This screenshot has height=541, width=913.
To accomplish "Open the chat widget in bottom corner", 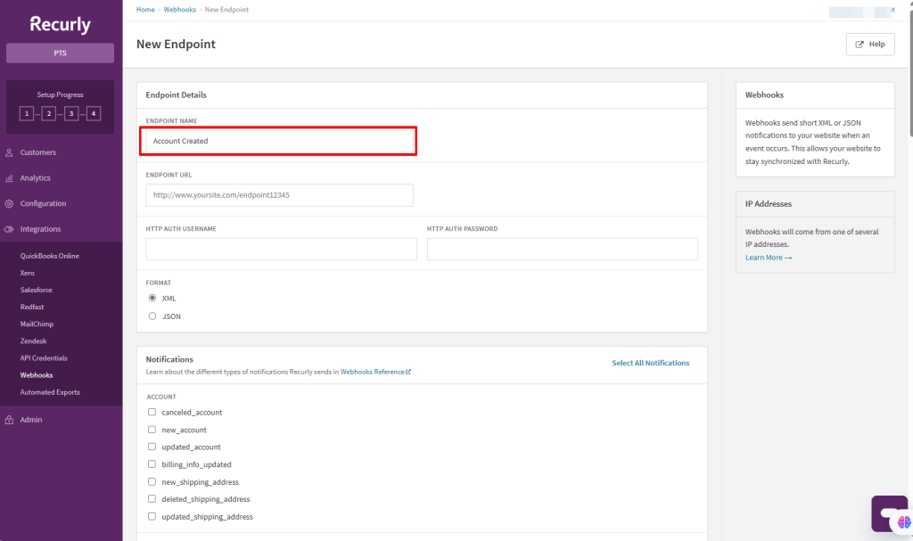I will 888,513.
